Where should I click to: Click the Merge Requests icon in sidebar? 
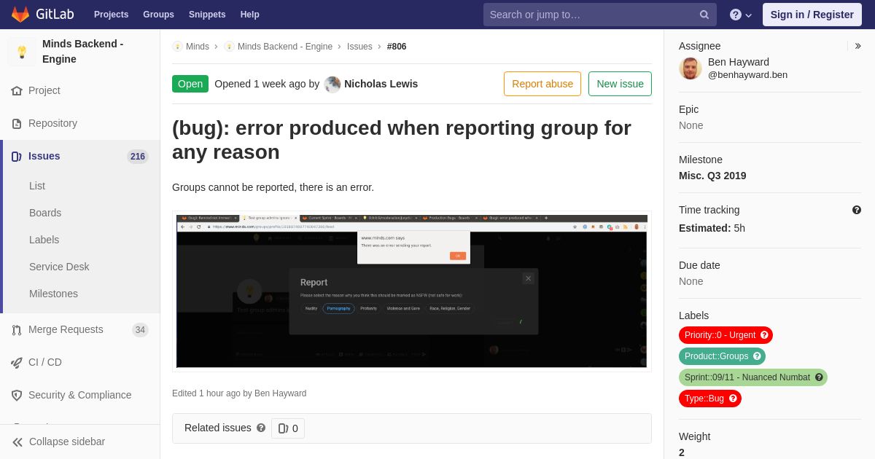17,330
